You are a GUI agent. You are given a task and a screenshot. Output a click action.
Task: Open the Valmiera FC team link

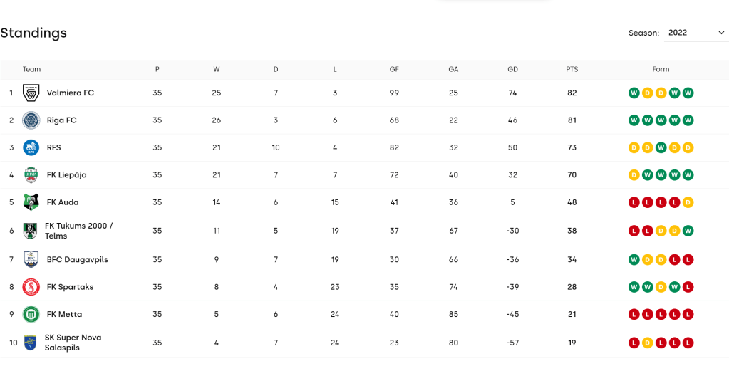(x=71, y=93)
